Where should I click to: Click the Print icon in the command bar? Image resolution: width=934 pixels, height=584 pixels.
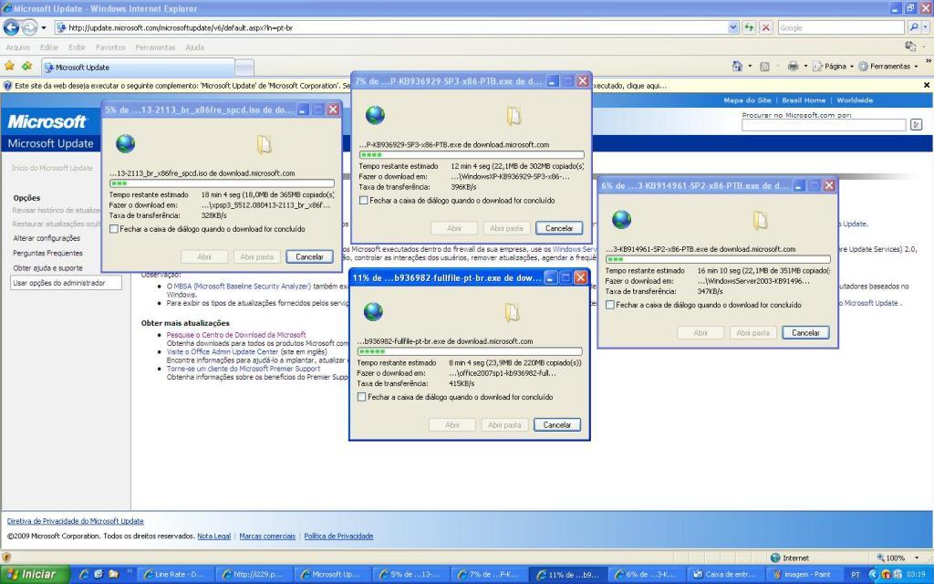click(793, 66)
